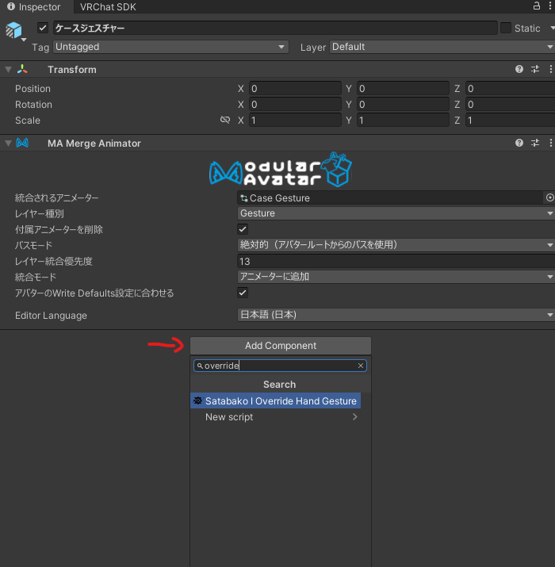Click the Scale label
This screenshot has height=567, width=555.
28,121
